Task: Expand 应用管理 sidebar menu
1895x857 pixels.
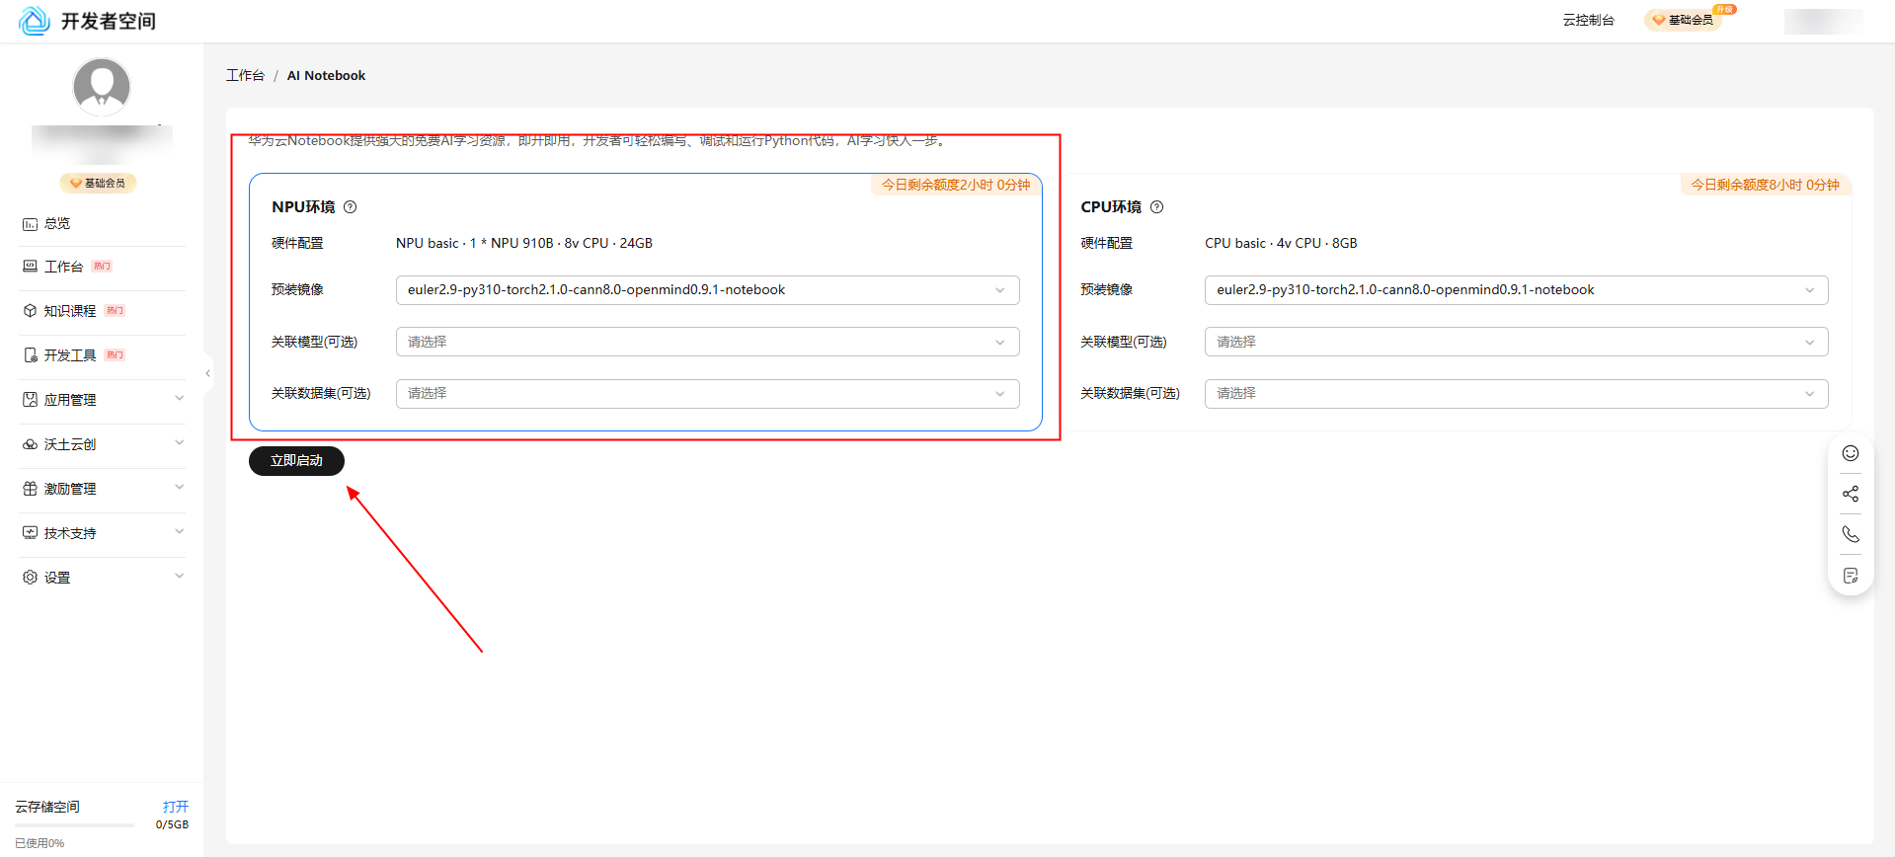Action: pyautogui.click(x=103, y=400)
